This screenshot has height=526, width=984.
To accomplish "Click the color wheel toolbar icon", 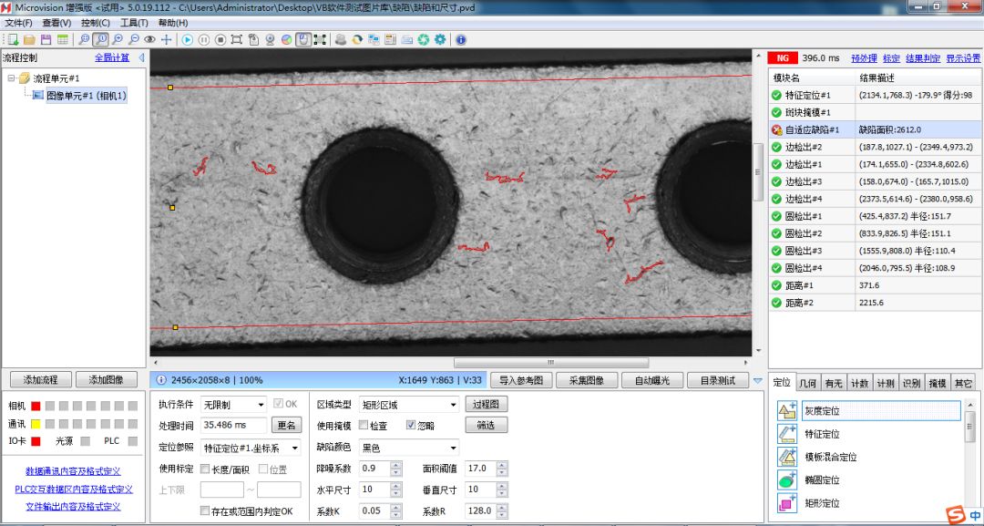I will tap(287, 39).
